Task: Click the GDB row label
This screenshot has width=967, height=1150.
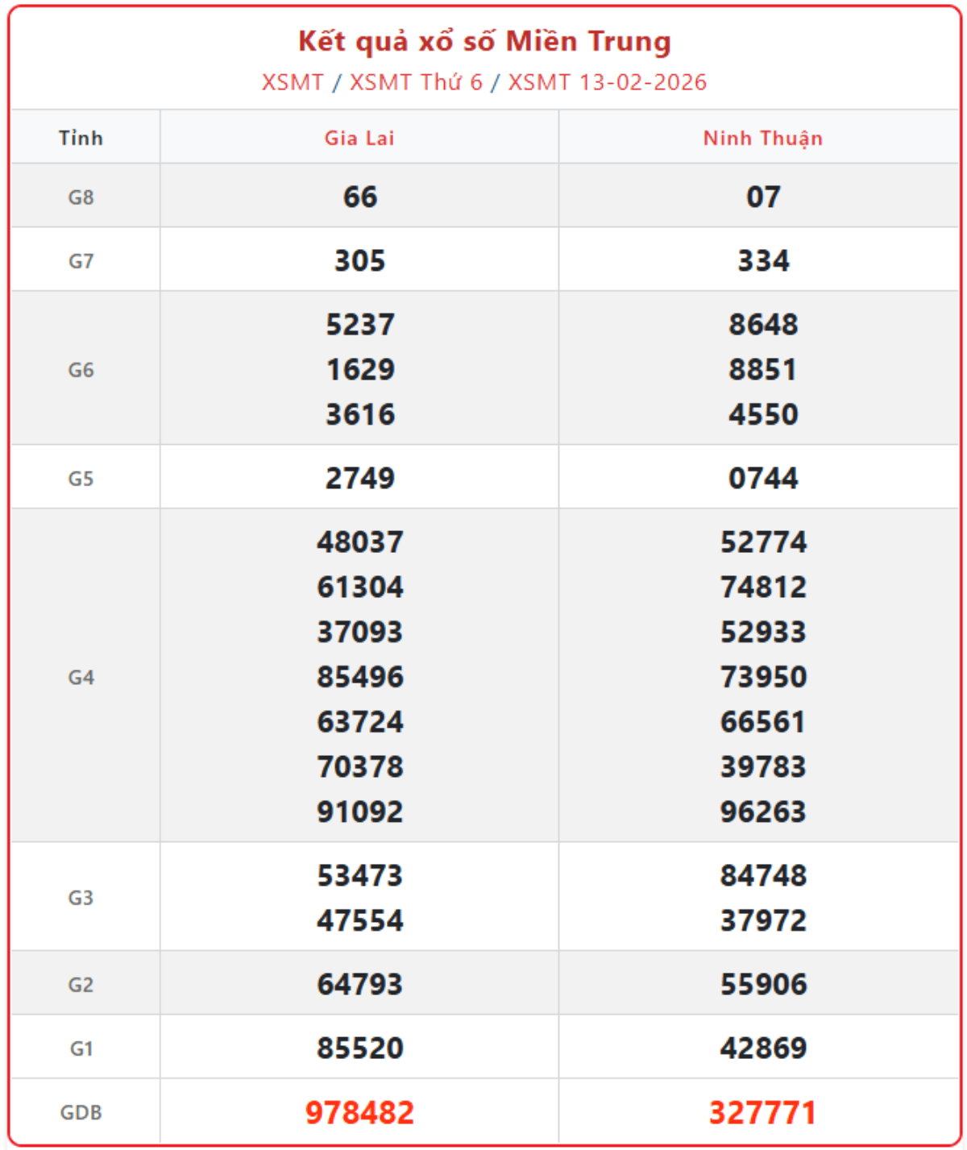Action: [x=81, y=1112]
